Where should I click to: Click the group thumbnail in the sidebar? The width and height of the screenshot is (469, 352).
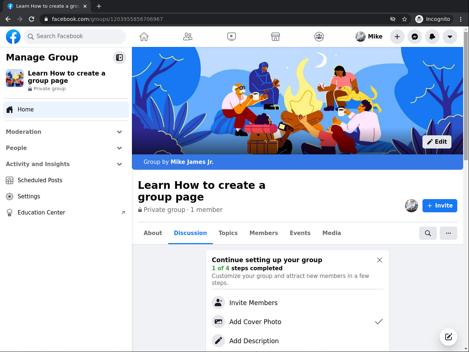(15, 78)
